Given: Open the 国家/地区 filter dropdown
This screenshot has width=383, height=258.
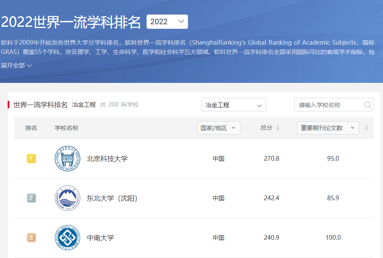Looking at the screenshot, I should pyautogui.click(x=219, y=128).
